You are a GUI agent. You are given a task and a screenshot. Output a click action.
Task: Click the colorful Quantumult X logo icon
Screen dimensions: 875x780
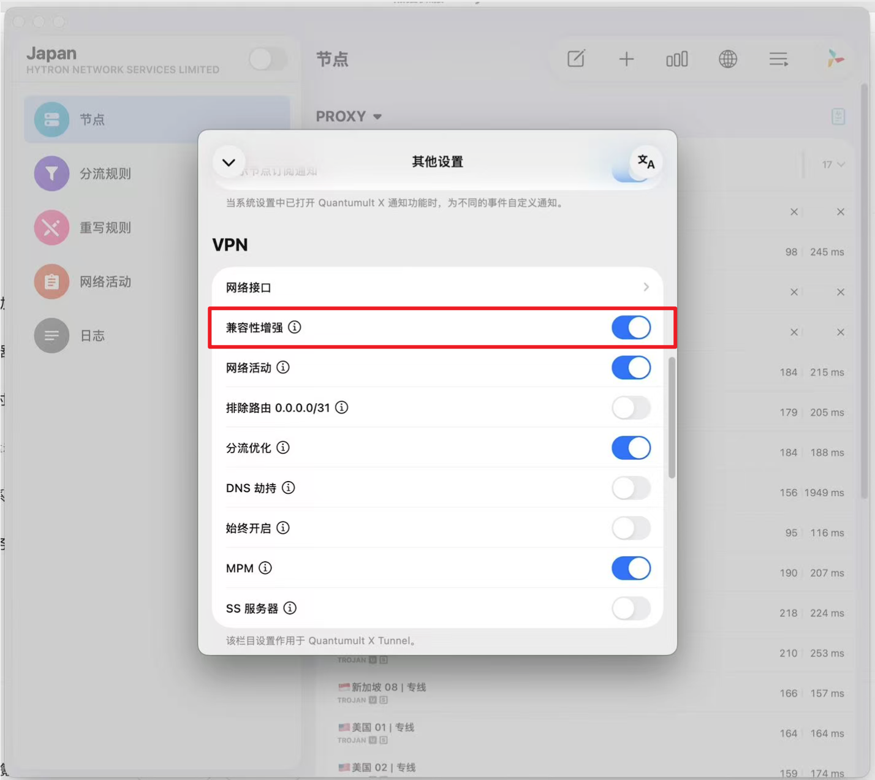(x=835, y=59)
